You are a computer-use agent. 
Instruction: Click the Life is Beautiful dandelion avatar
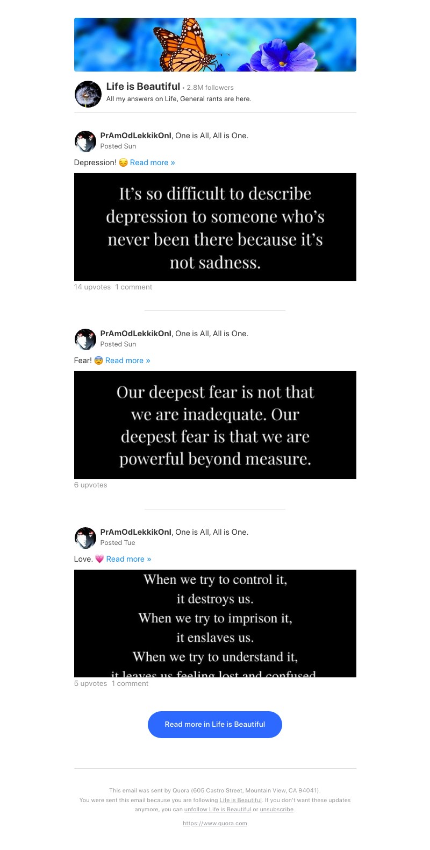pos(88,94)
